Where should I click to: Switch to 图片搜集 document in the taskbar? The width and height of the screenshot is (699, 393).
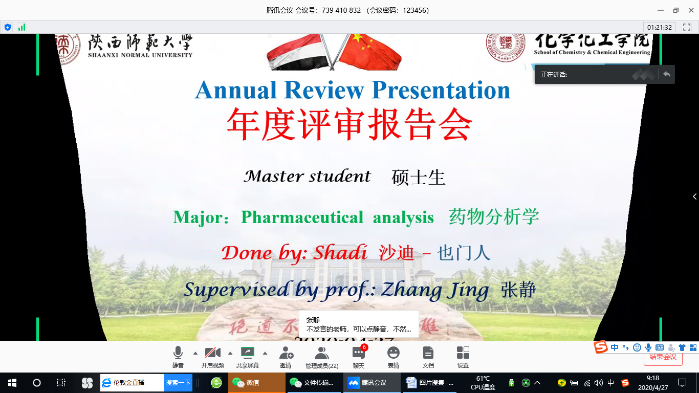(430, 383)
